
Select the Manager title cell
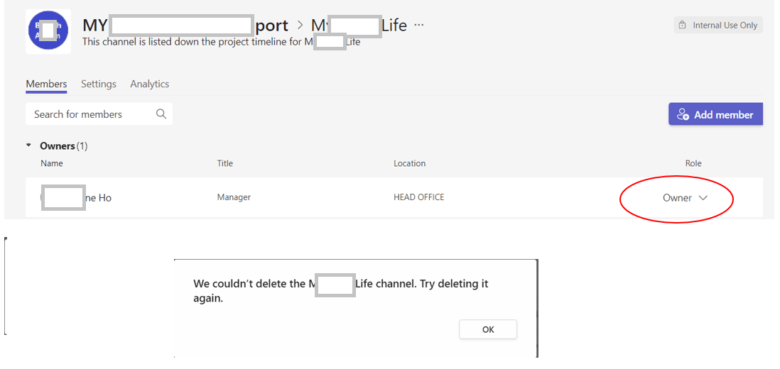(234, 197)
